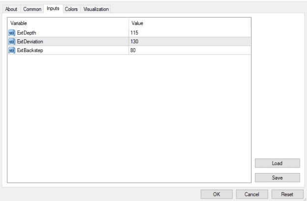Open the Visualization tab

[96, 9]
